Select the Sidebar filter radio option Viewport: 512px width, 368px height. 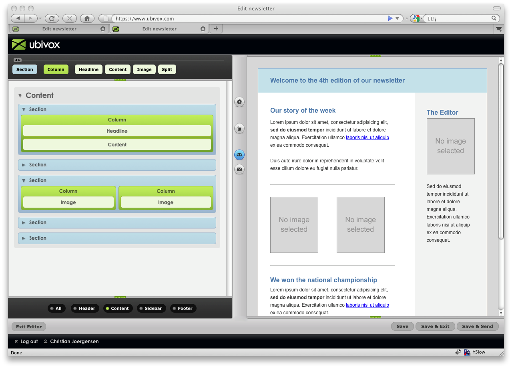tap(150, 308)
